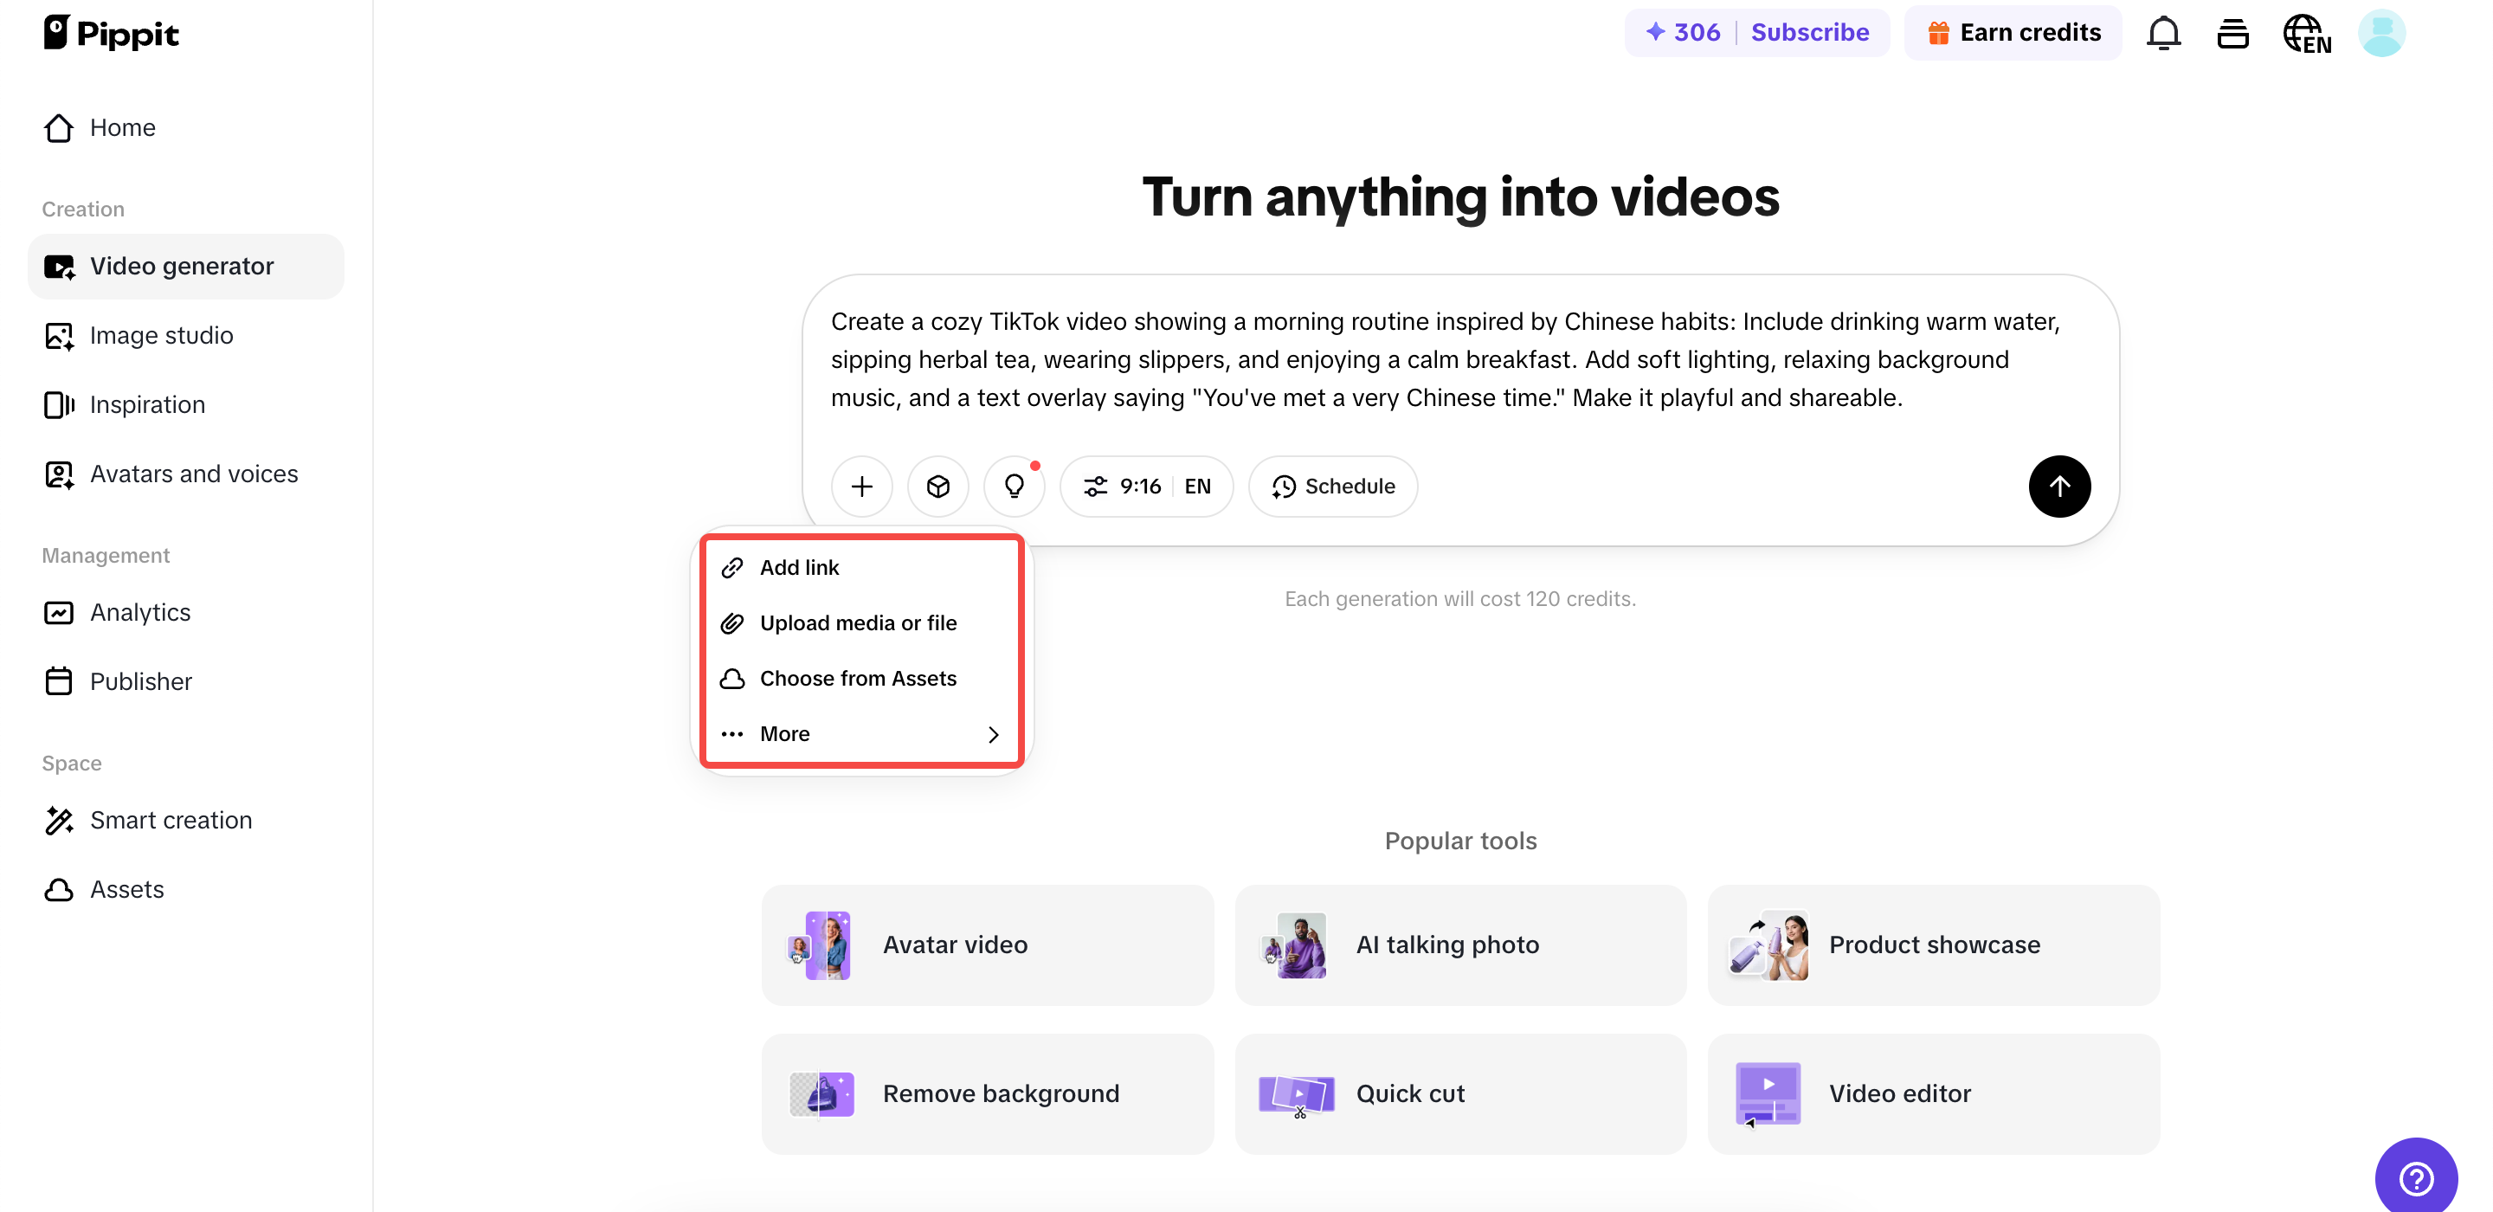
Task: Select Choose from Assets option
Action: click(858, 678)
